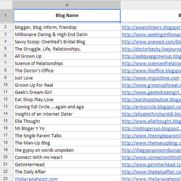181x181 pixels.
Task: Open the awanclickerz blogspot link
Action: point(151,27)
